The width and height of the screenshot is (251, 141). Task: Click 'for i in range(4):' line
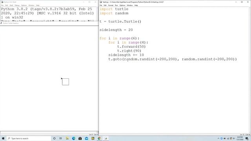pyautogui.click(x=128, y=43)
